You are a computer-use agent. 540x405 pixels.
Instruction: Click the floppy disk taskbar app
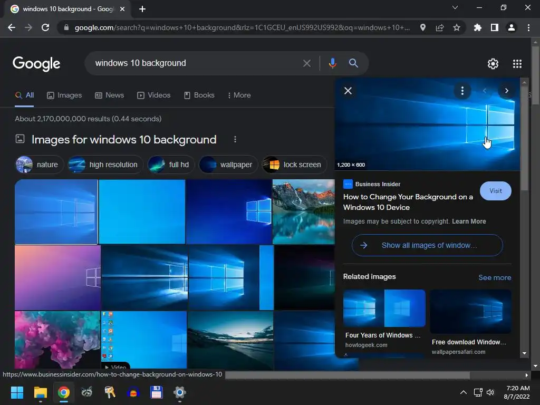[156, 392]
